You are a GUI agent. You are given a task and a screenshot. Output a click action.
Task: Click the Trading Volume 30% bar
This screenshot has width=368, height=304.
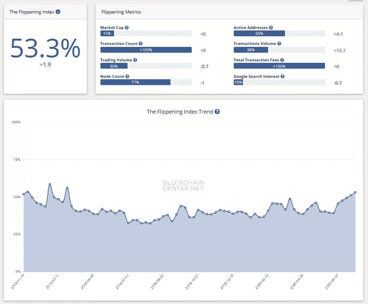[114, 66]
